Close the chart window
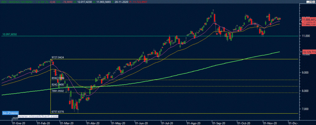 [x=314, y=2]
